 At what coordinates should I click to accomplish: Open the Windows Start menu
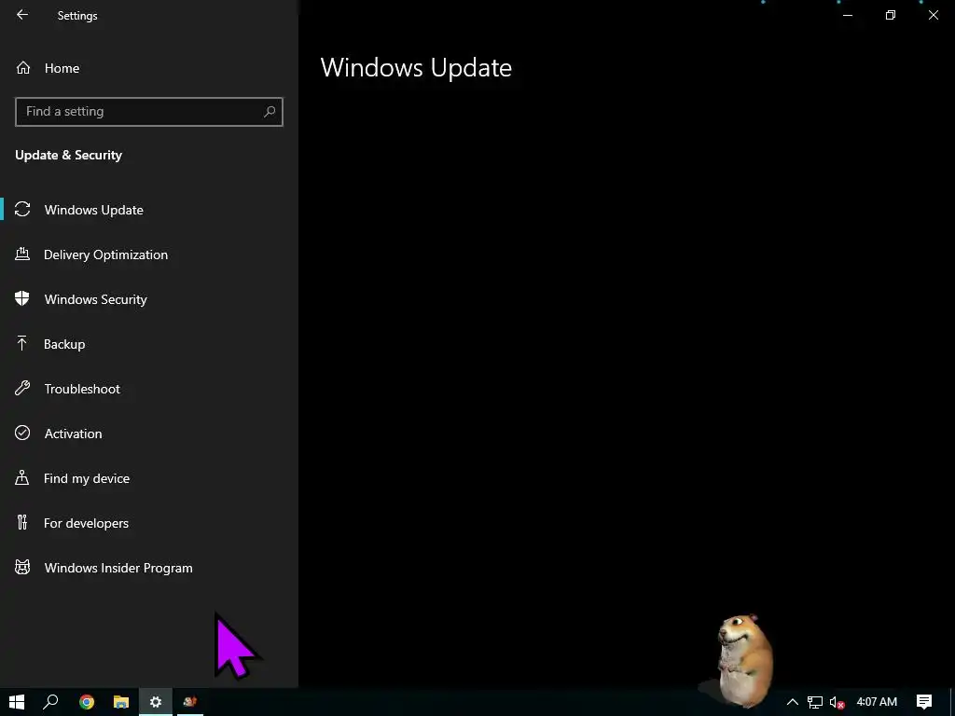17,702
